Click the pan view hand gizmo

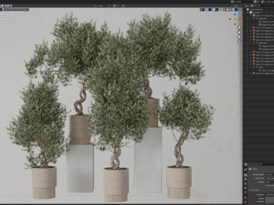[x=239, y=32]
